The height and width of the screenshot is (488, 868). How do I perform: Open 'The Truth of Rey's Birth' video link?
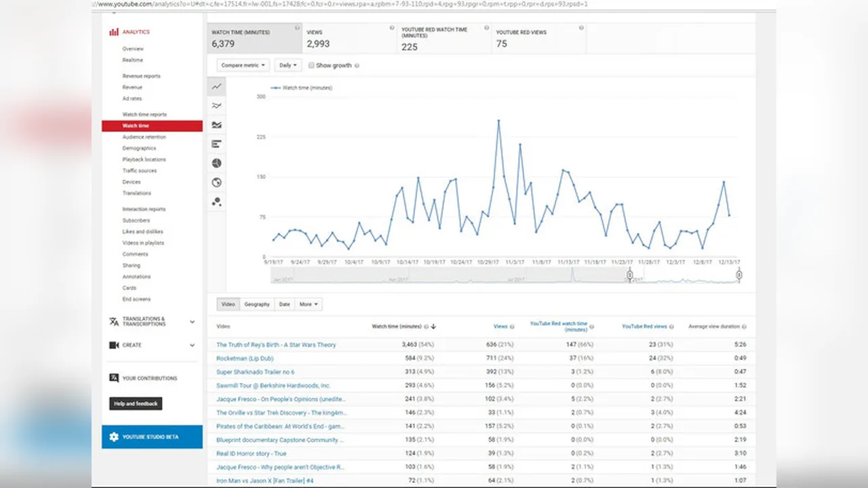click(276, 345)
